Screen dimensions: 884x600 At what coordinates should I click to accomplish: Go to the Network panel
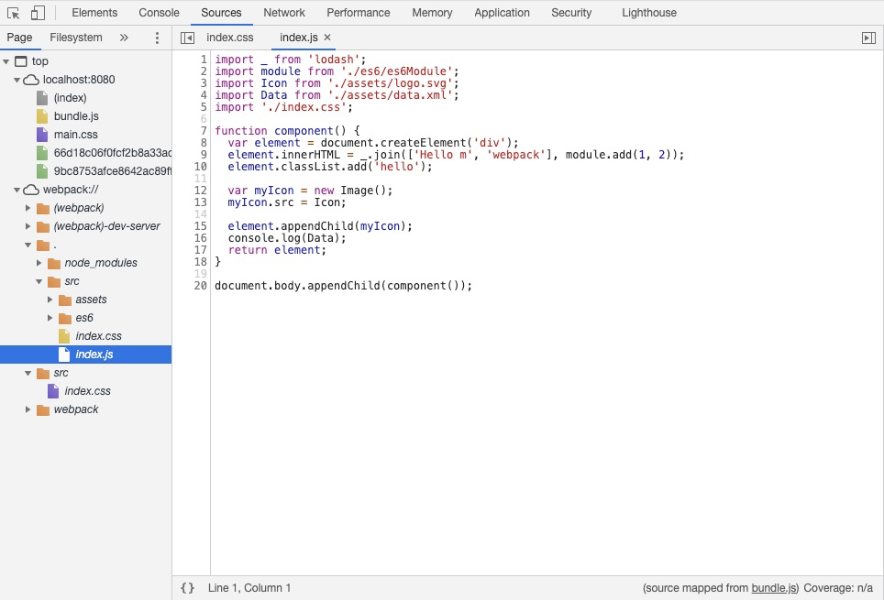[284, 13]
